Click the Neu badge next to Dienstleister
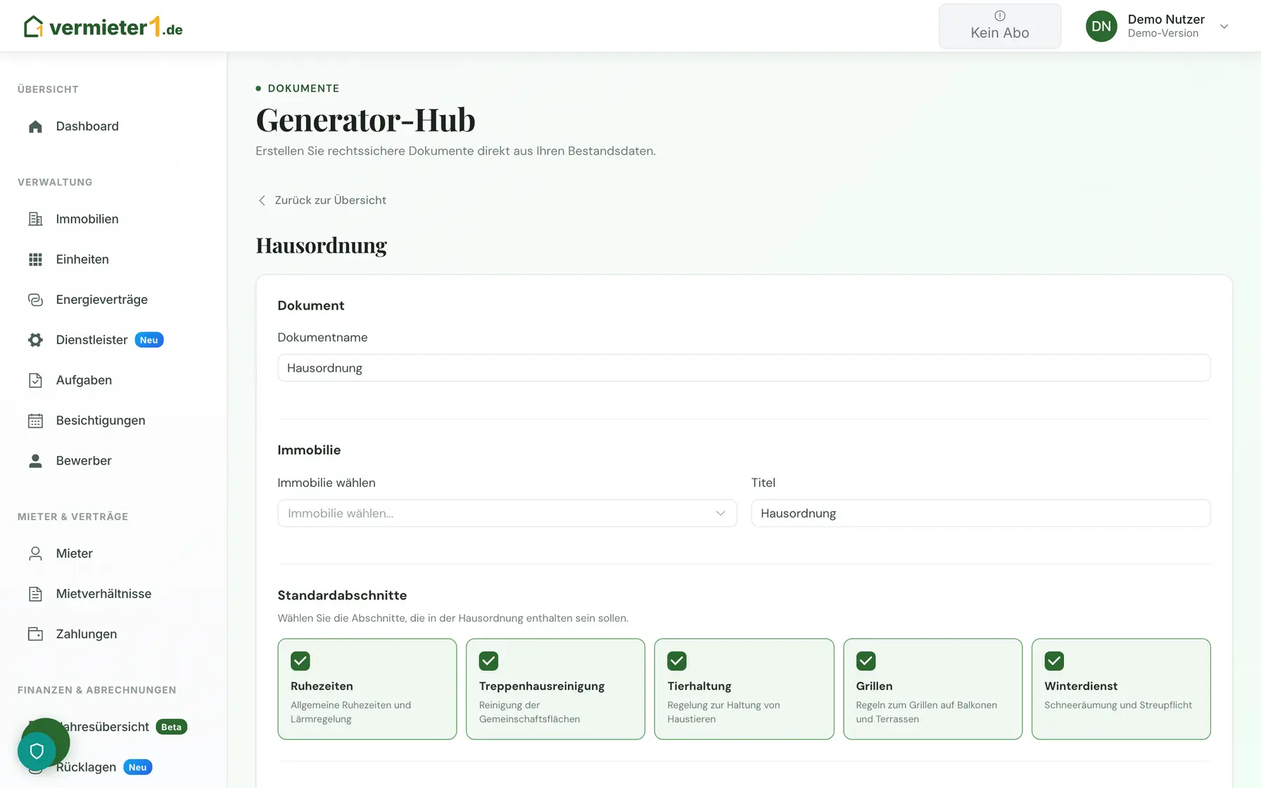This screenshot has height=788, width=1261. tap(149, 340)
